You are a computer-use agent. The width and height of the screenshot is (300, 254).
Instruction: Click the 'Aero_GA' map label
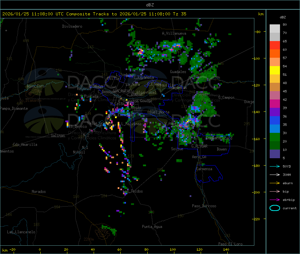(x=199, y=157)
